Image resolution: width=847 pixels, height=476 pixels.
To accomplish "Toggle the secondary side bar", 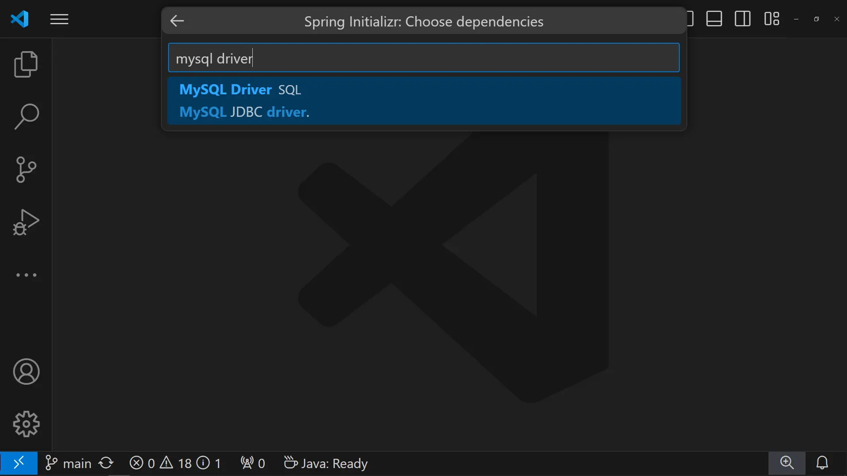I will (742, 19).
